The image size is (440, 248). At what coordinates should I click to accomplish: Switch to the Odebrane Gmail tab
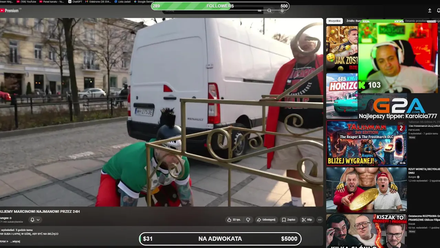[98, 2]
